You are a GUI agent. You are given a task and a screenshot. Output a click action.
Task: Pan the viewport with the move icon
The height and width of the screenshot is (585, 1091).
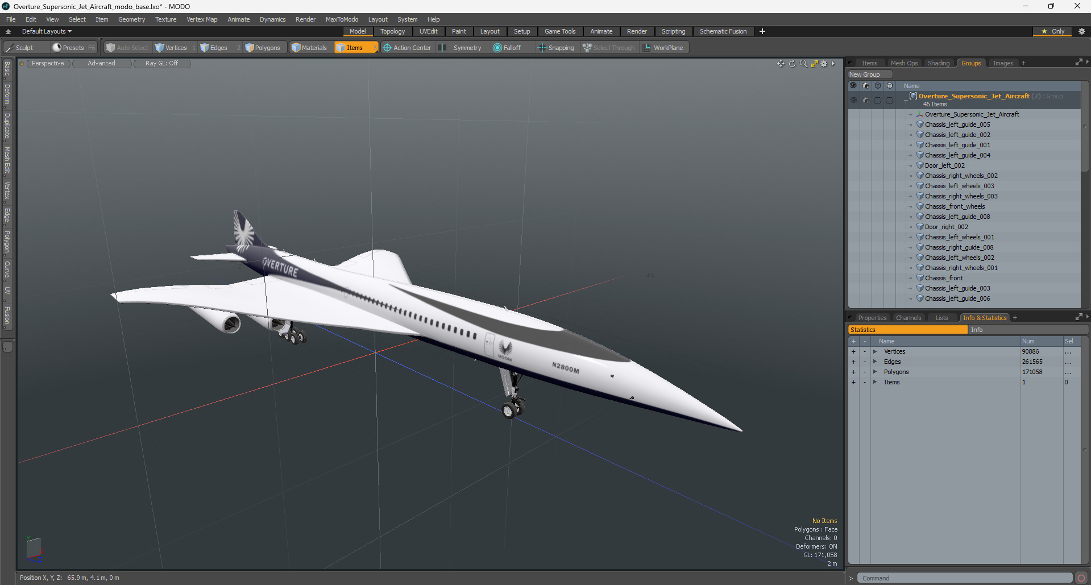(x=781, y=64)
